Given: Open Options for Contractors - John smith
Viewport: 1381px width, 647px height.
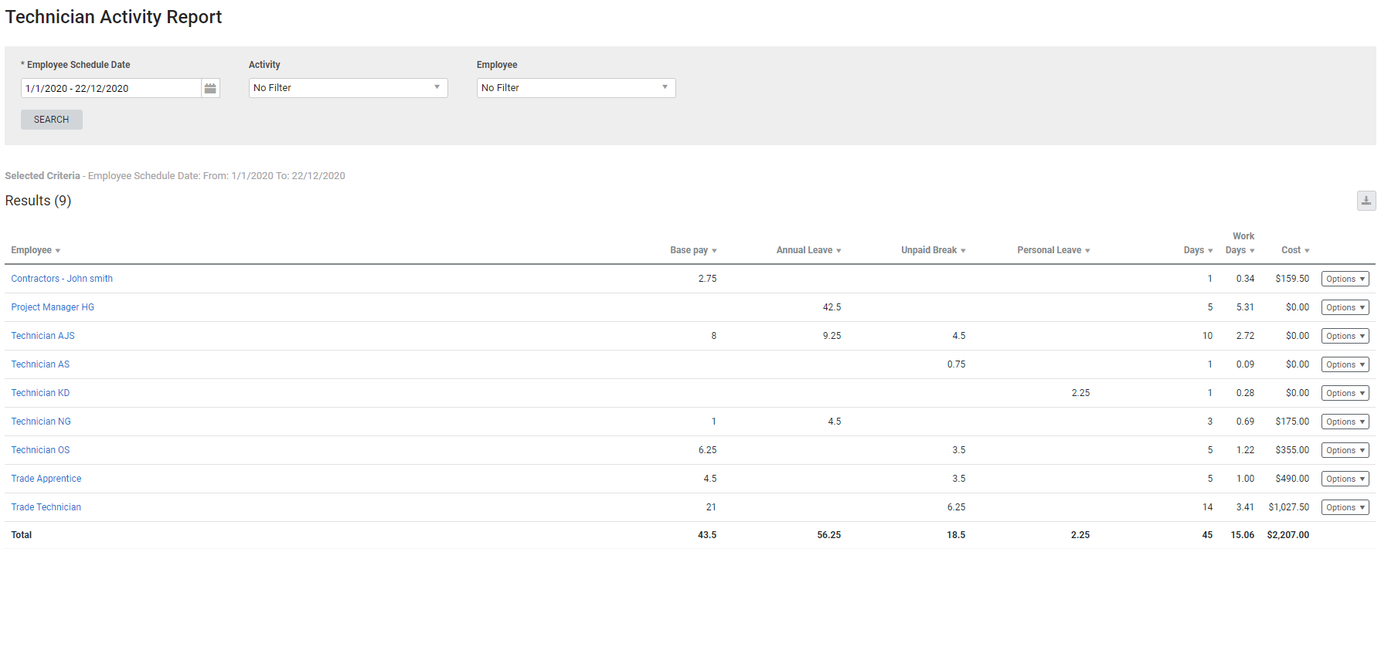Looking at the screenshot, I should pos(1345,279).
